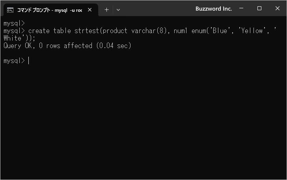Click the 'Yellow' enum value text

click(252, 31)
